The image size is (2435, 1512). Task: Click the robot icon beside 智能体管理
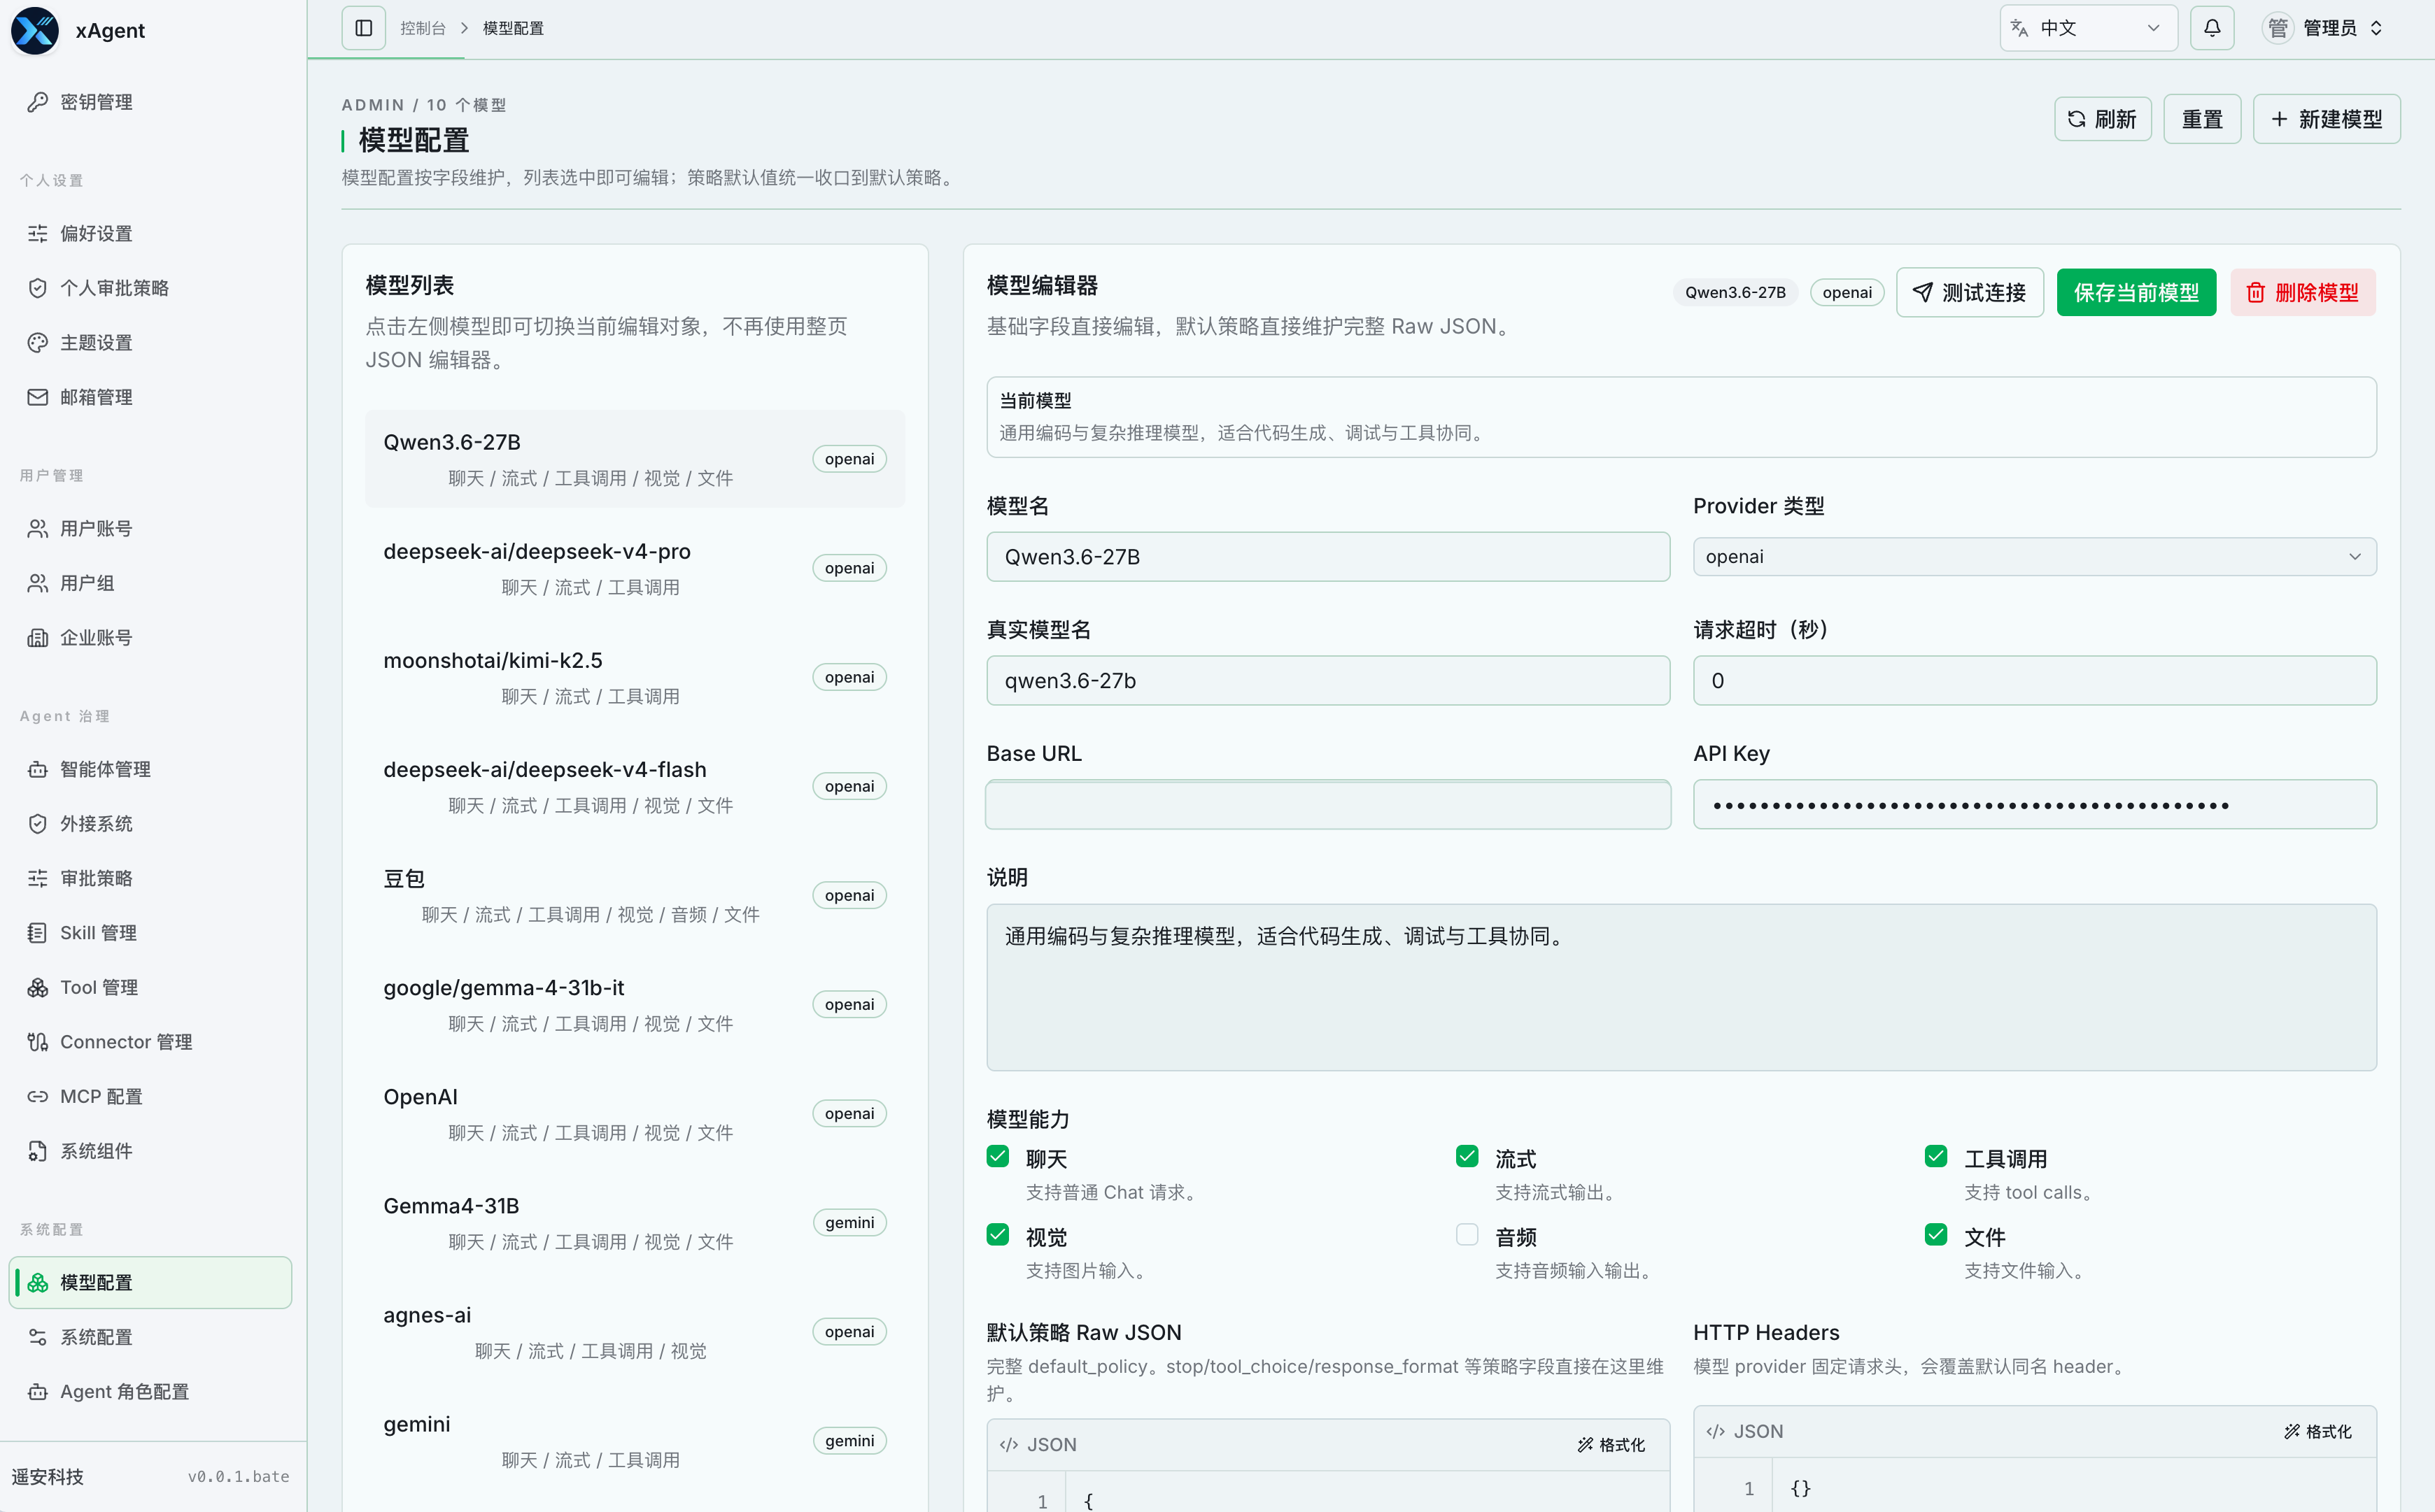point(38,769)
